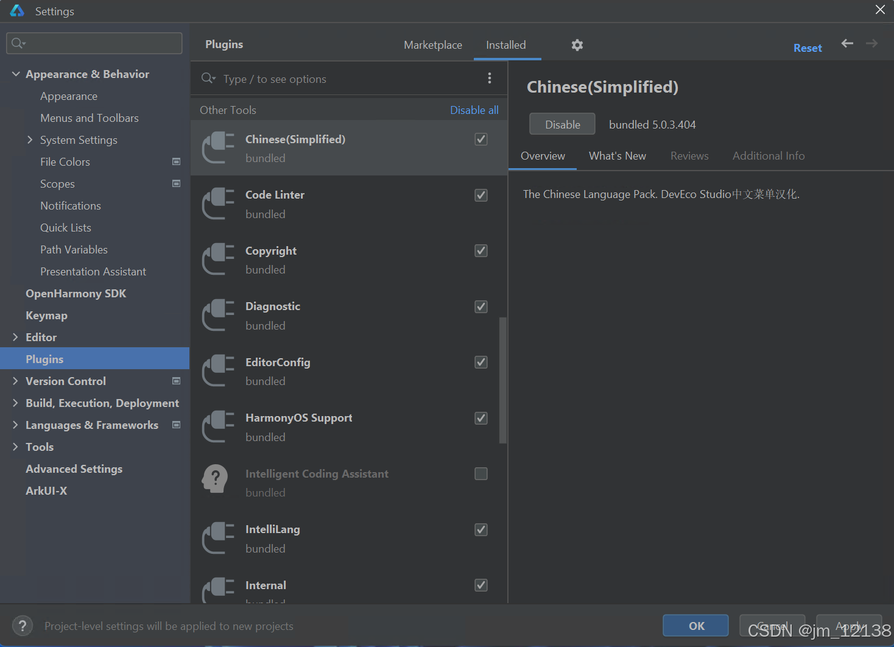The image size is (894, 647).
Task: Select the Overview tab
Action: pos(543,156)
